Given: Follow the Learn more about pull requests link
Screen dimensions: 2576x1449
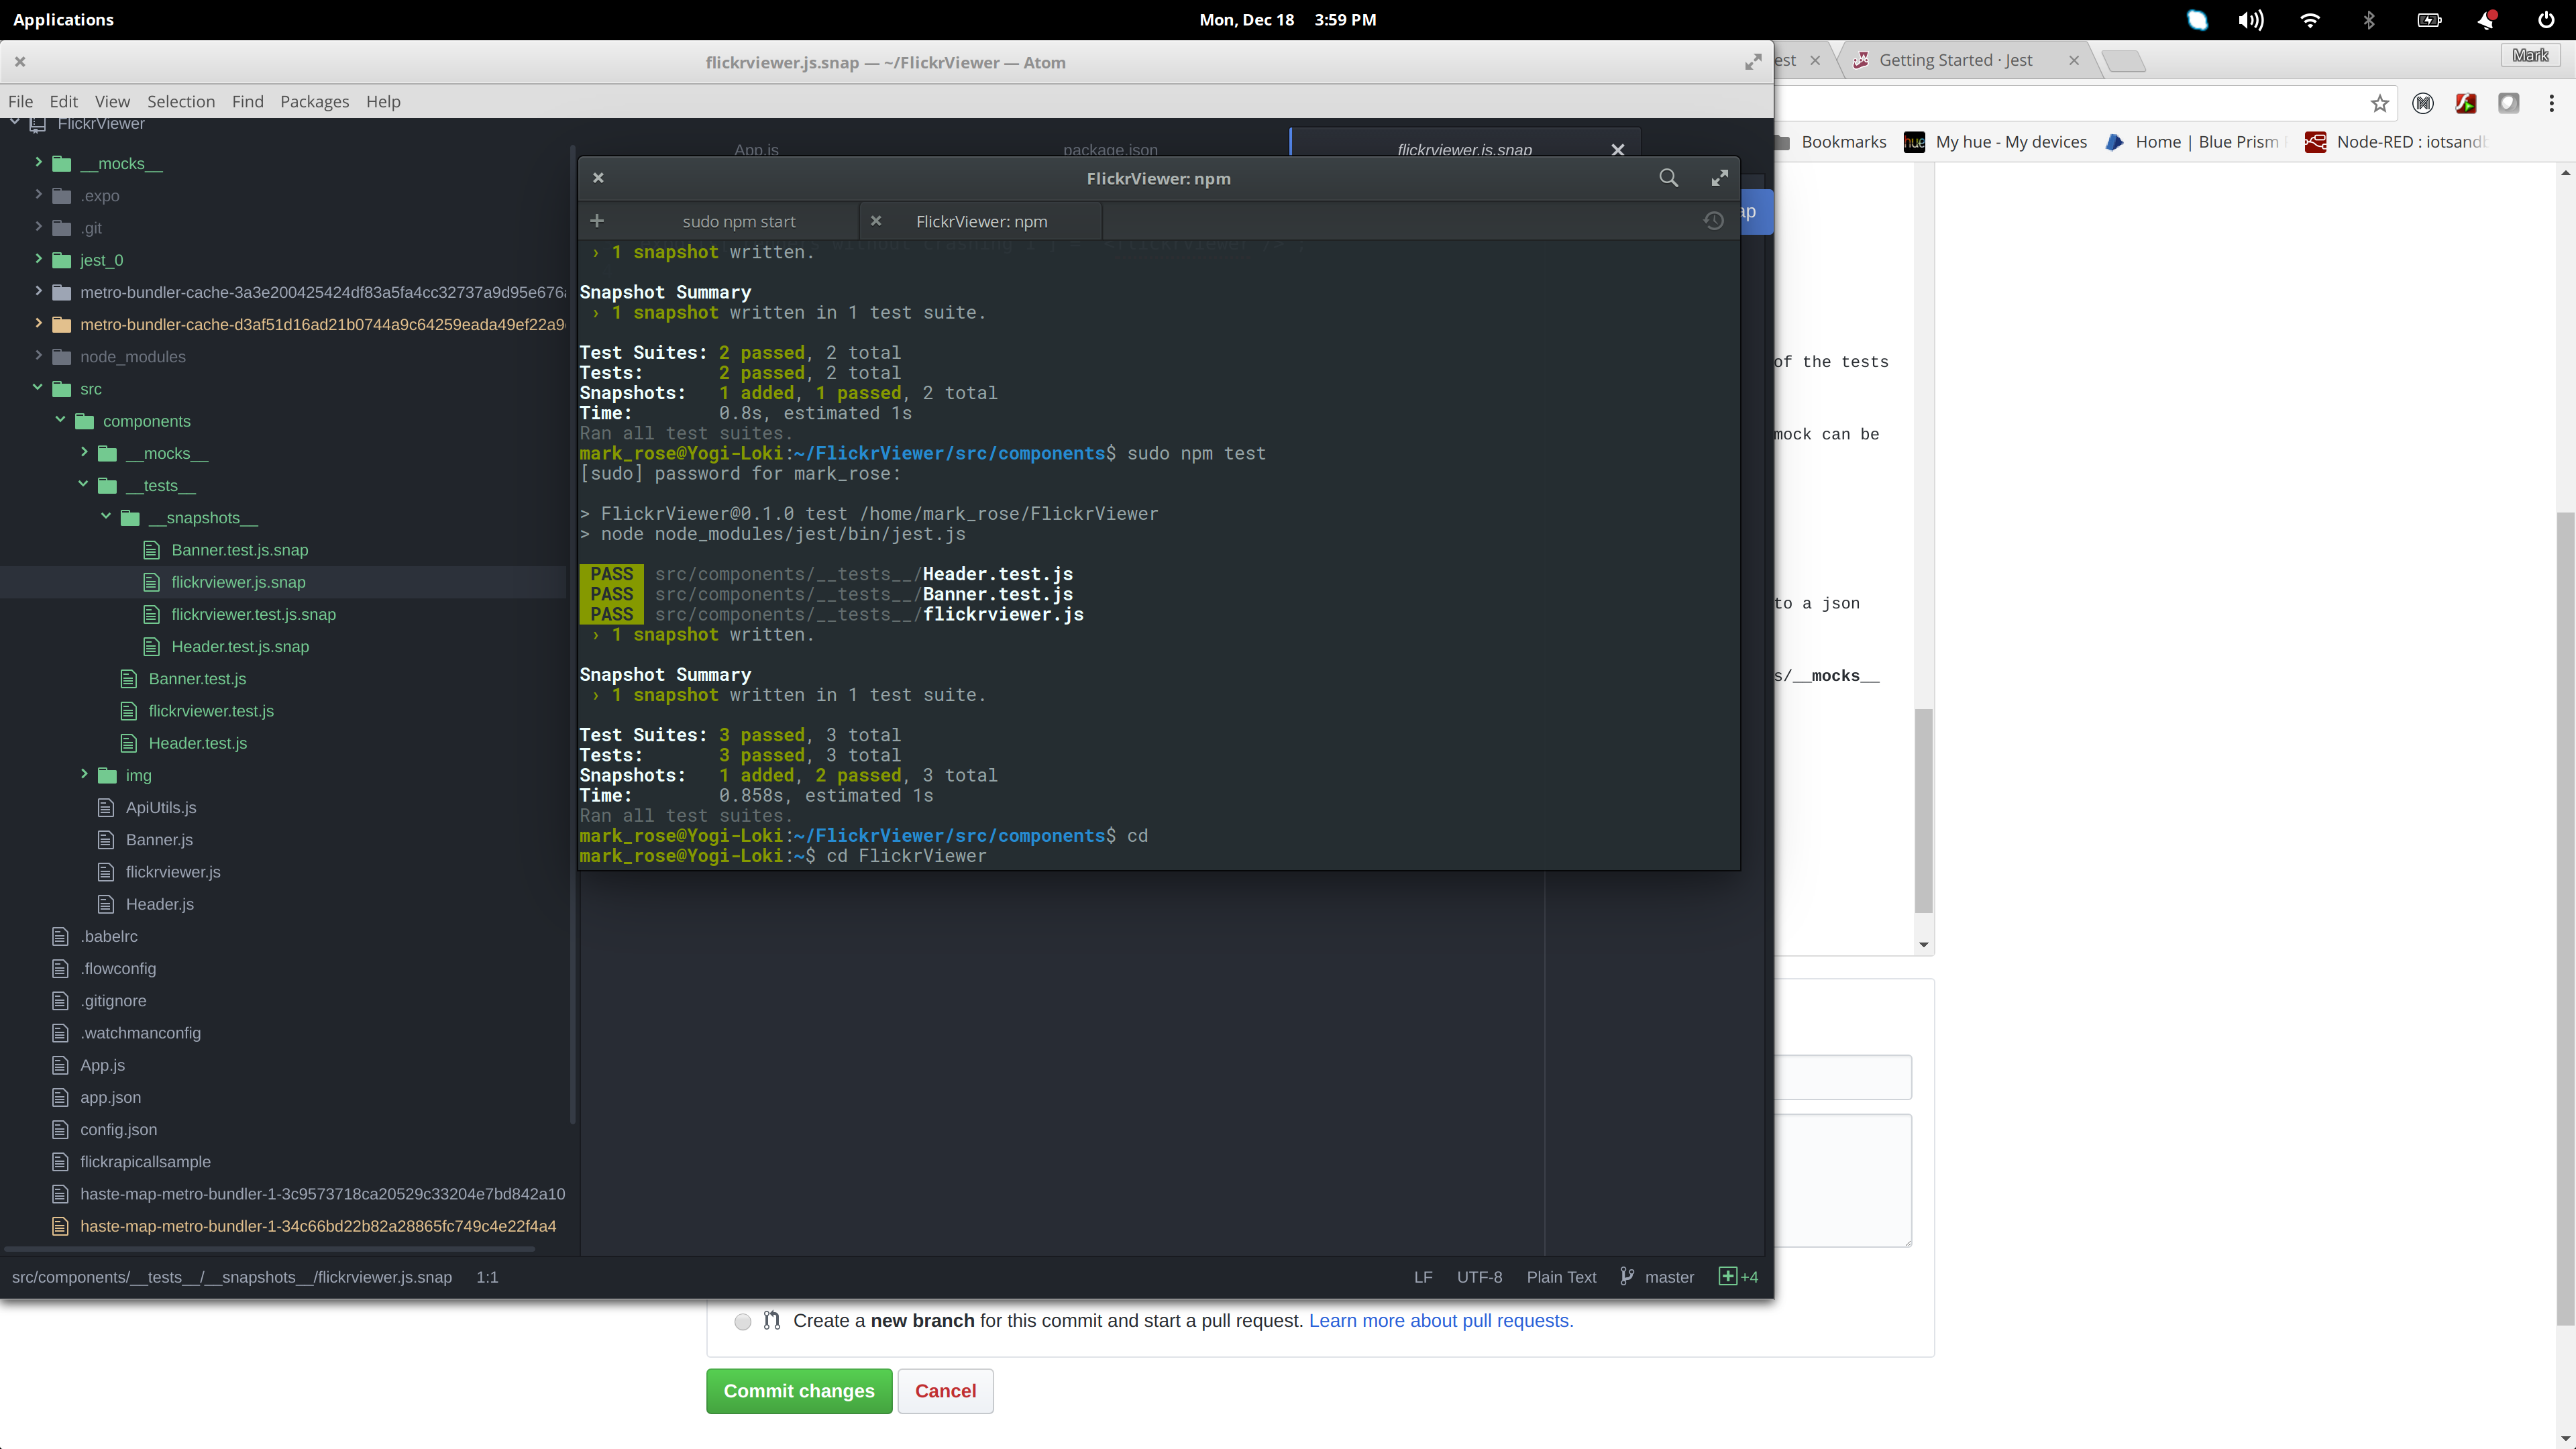Looking at the screenshot, I should tap(1440, 1321).
